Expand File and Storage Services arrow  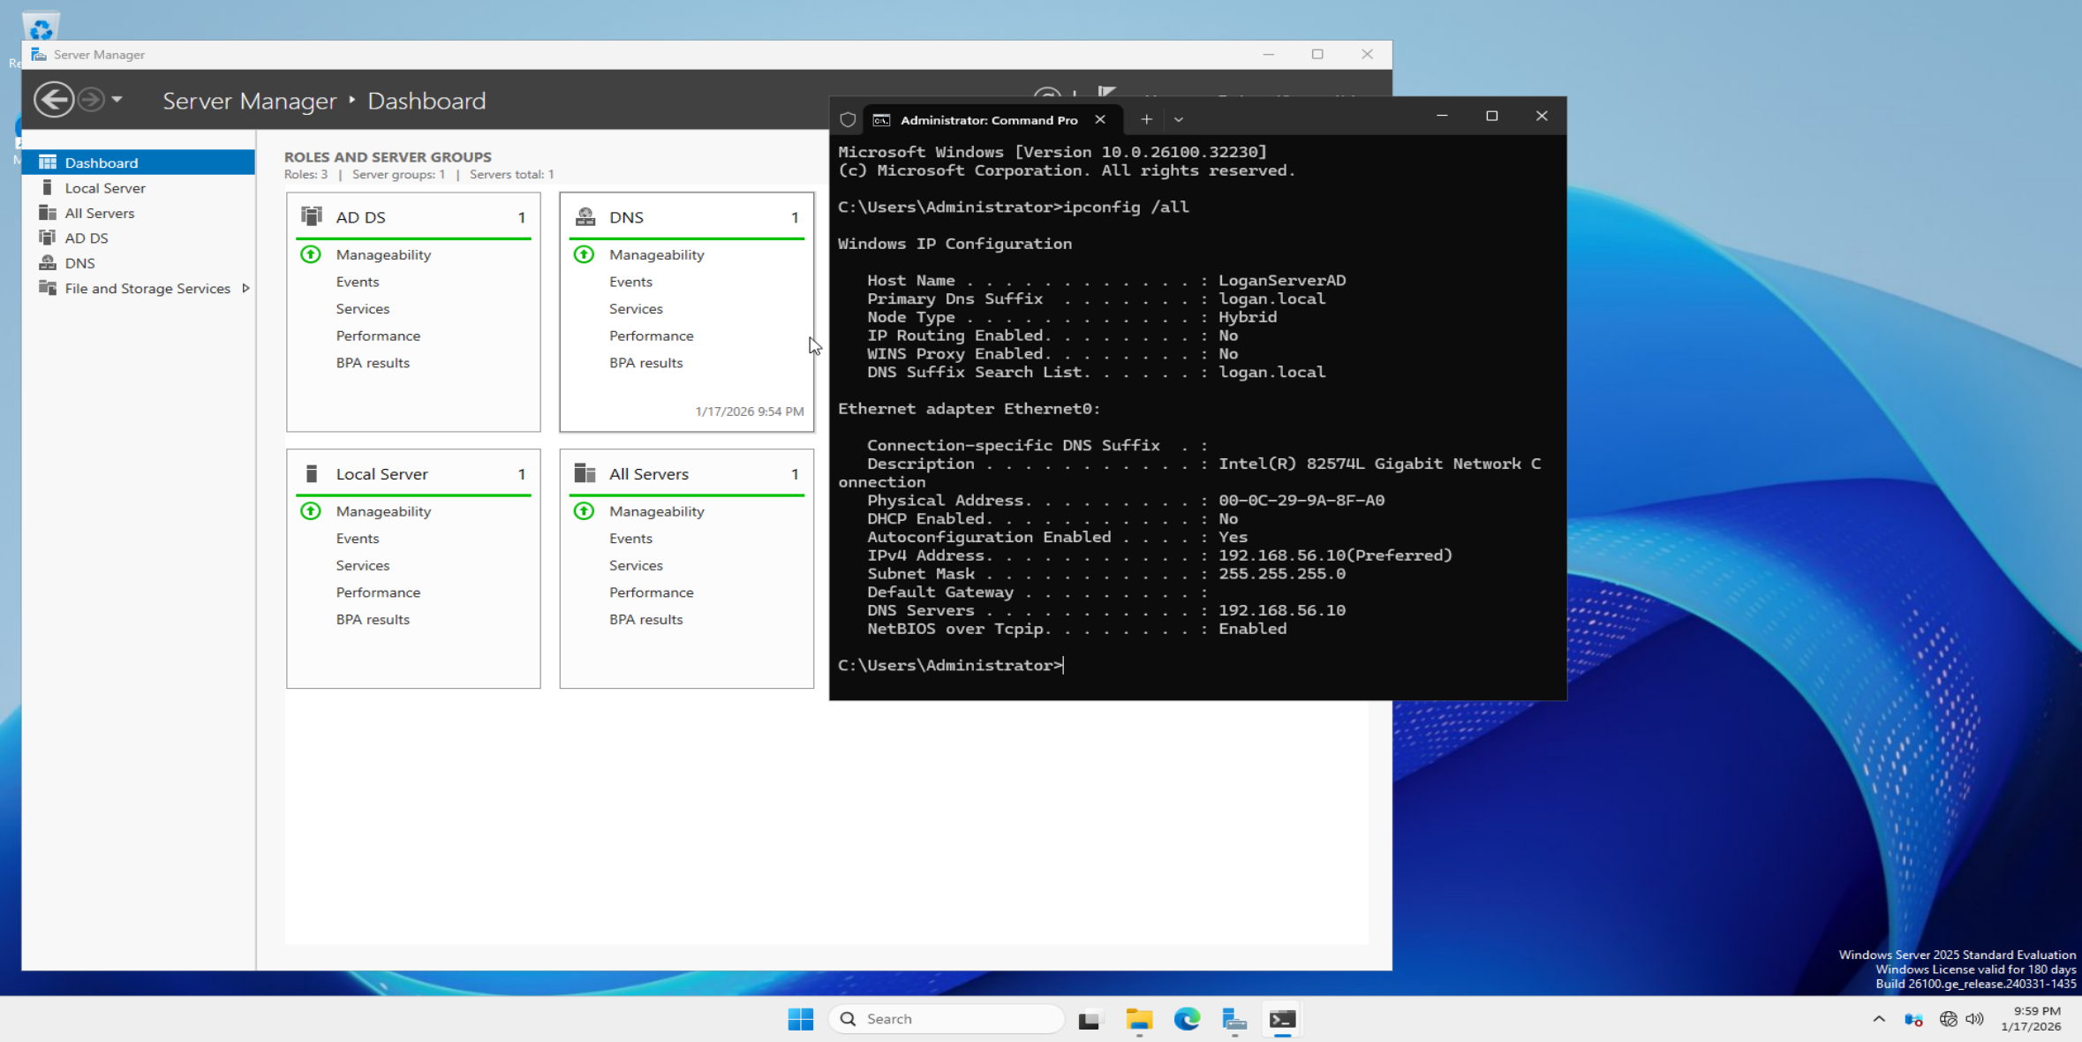(246, 289)
